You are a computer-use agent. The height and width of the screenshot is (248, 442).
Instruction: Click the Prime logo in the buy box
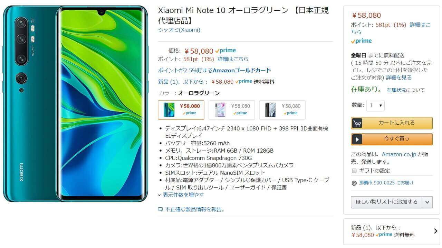[x=361, y=41]
